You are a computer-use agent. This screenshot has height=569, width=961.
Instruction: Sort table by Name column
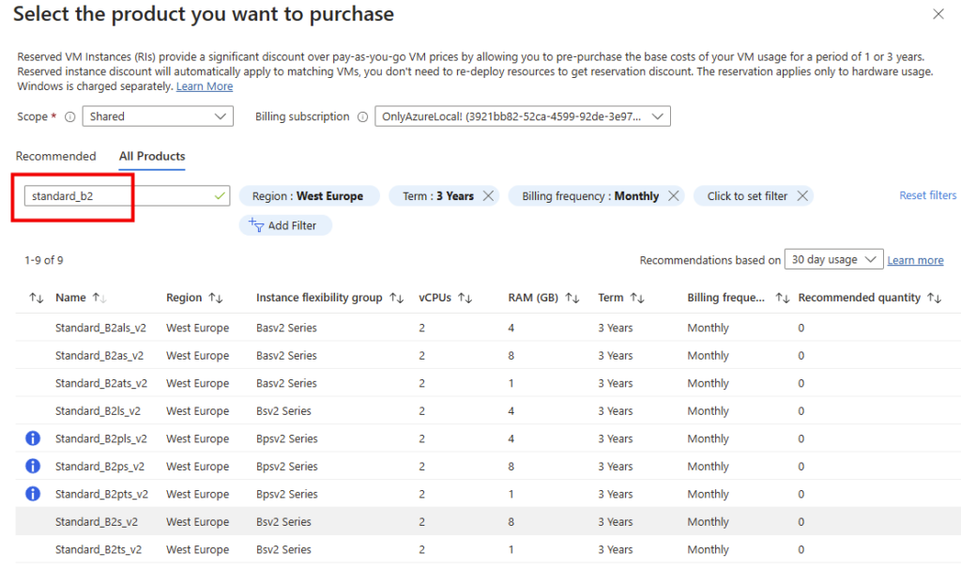[99, 298]
